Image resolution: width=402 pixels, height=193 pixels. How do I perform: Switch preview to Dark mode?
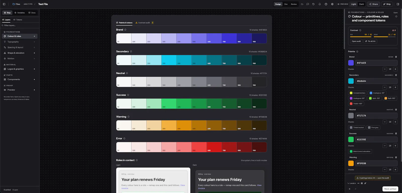tap(362, 4)
